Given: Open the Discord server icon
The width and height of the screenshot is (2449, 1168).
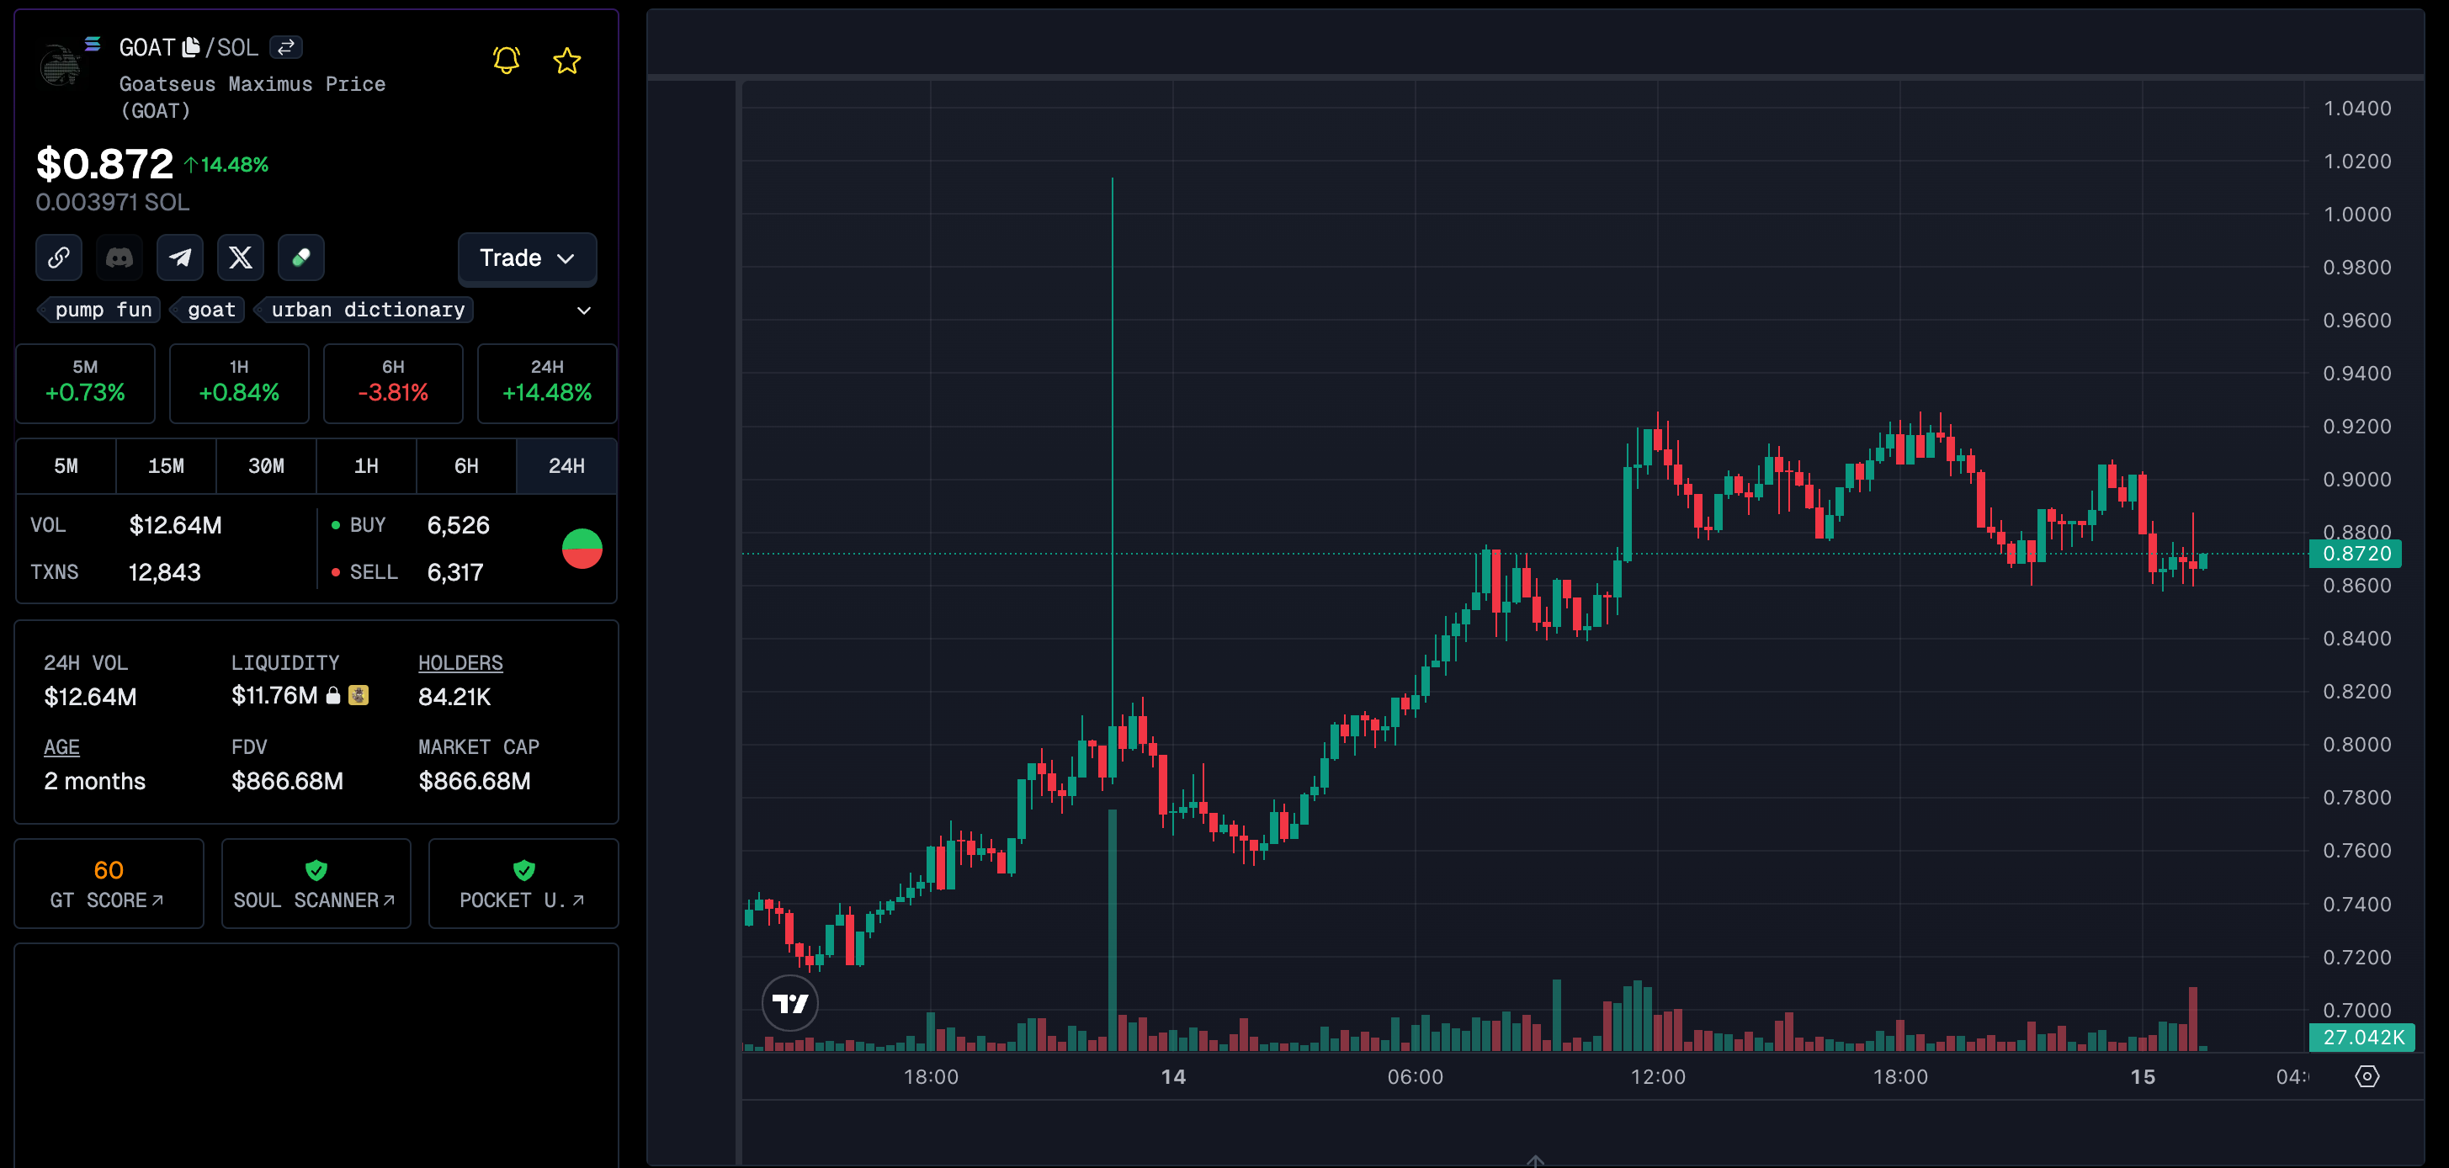Looking at the screenshot, I should click(x=120, y=257).
